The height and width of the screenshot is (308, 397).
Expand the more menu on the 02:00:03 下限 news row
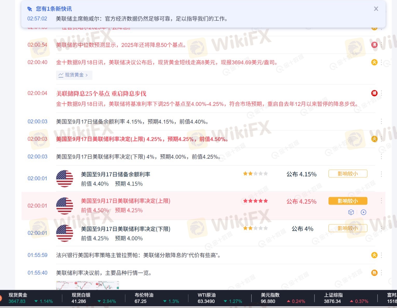(381, 156)
